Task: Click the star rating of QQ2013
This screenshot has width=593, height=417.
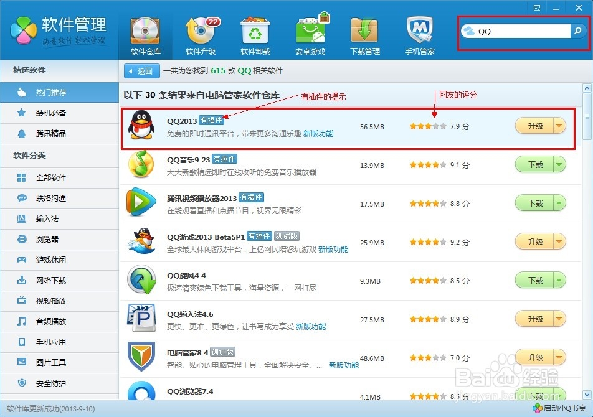Action: click(428, 126)
